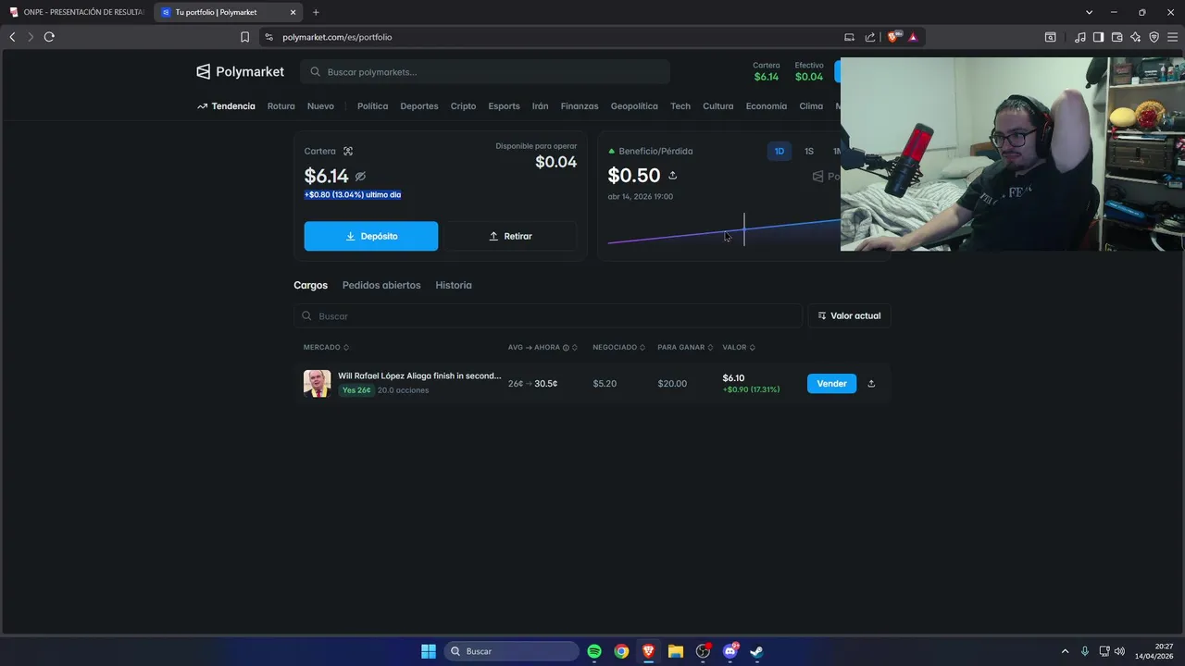1185x666 pixels.
Task: Open the Esports category
Action: [504, 105]
